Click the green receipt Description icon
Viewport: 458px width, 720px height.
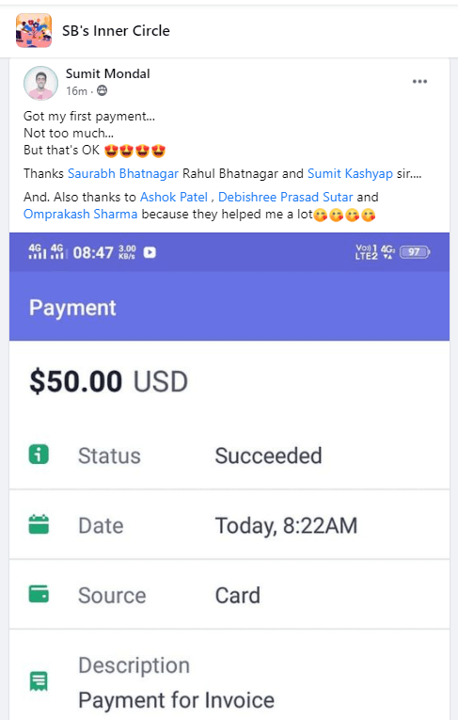[39, 681]
